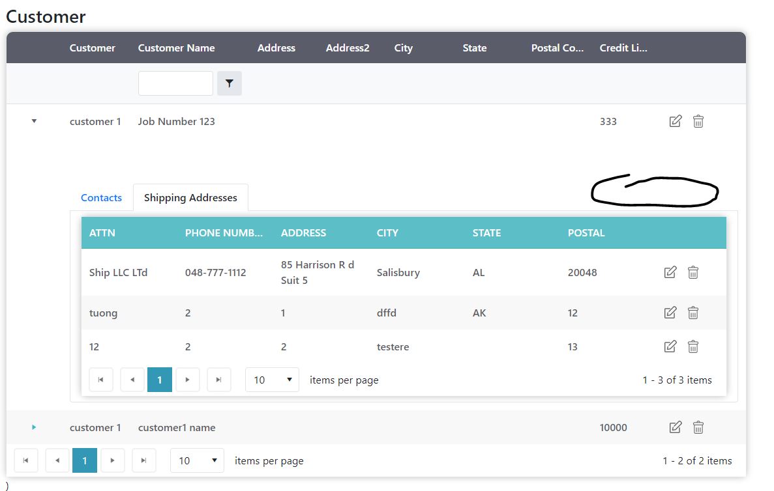This screenshot has height=491, width=774.
Task: Edit the customer1 name row
Action: click(x=676, y=427)
